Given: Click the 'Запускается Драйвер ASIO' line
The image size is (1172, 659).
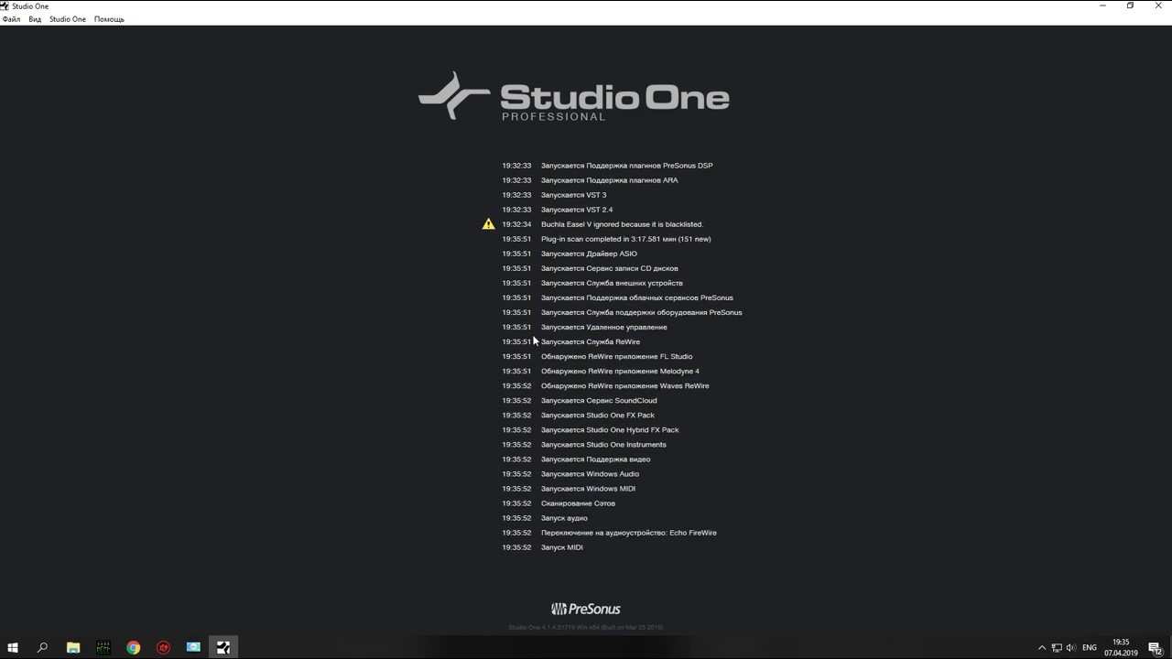Looking at the screenshot, I should (589, 254).
